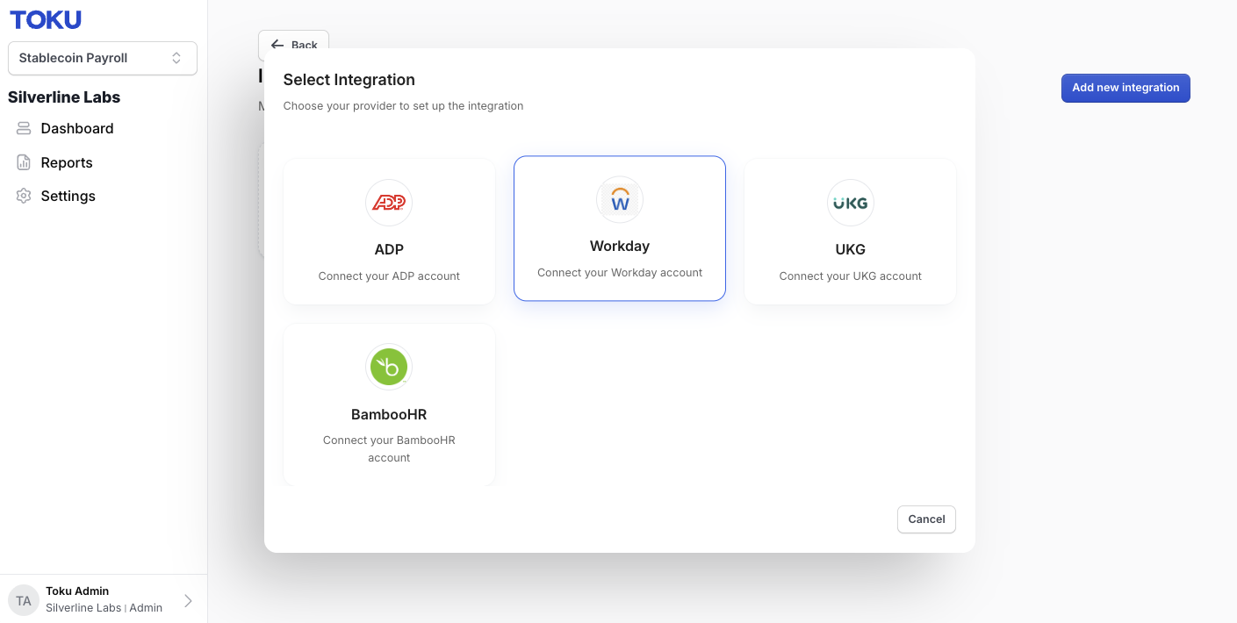Click the TA user avatar

24,600
